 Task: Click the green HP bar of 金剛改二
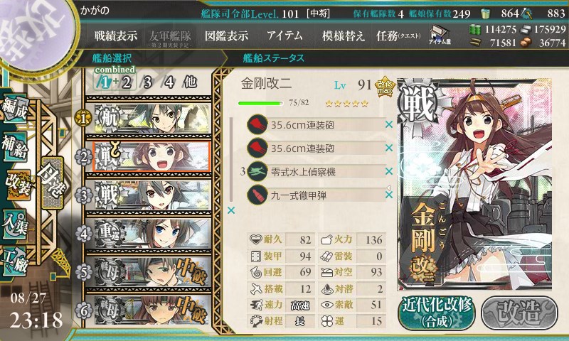pos(260,103)
